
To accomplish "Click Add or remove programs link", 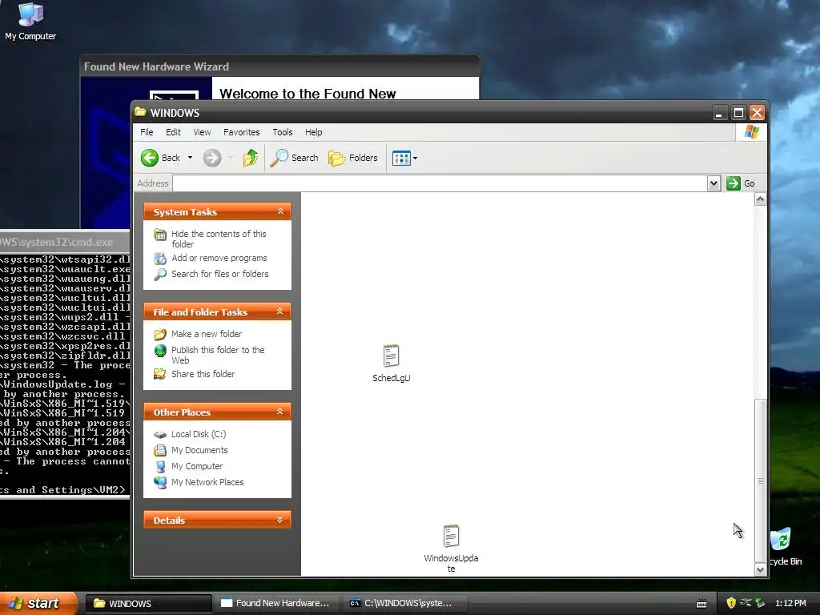I will [219, 258].
